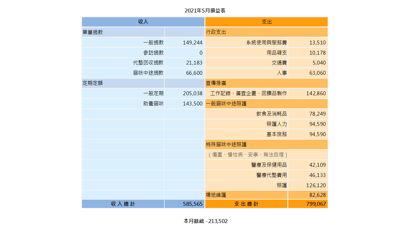
Task: Click the 助養貓咪 row label
Action: [x=153, y=104]
